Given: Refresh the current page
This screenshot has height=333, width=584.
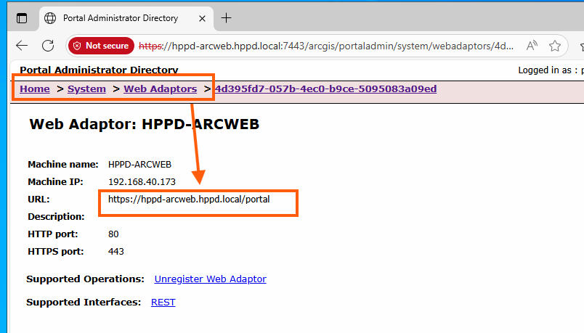Looking at the screenshot, I should tap(48, 46).
